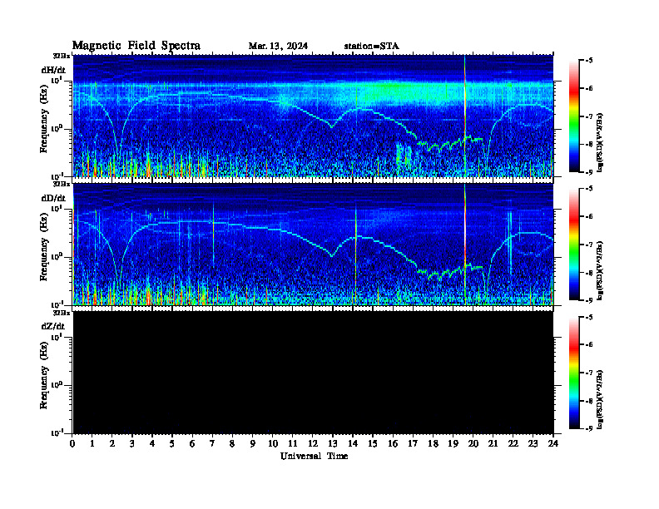Click the -5 value on dH/dt color bar
Image resolution: width=659 pixels, height=509 pixels.
589,60
